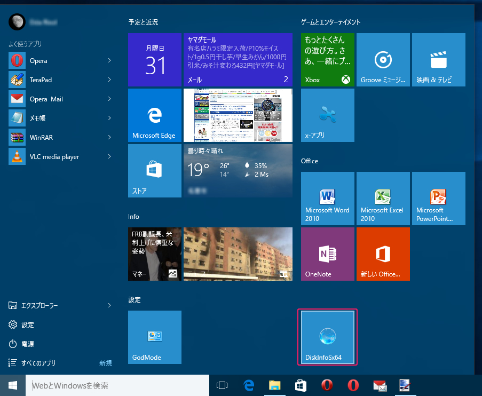Open Store from the taskbar
The width and height of the screenshot is (482, 396).
coord(301,385)
